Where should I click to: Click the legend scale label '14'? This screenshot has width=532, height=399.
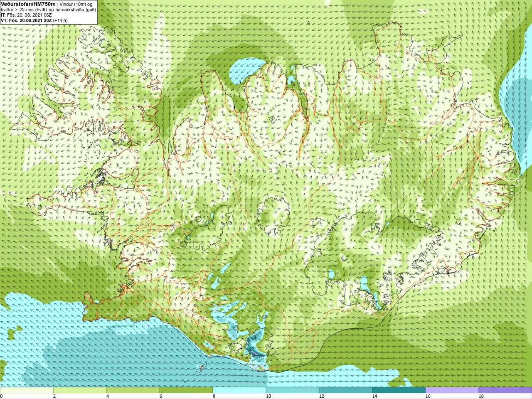pos(374,396)
